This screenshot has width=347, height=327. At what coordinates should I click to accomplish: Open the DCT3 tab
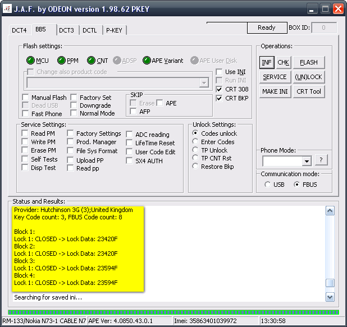point(67,30)
